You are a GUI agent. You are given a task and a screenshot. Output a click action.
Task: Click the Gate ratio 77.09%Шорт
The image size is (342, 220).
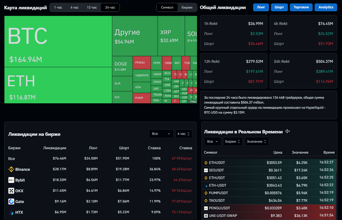182,201
